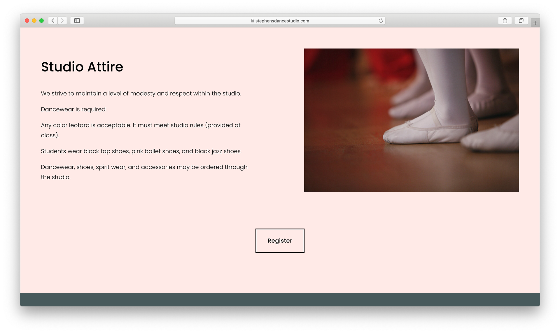Click the 'Any color leotard is acceptable' paragraph
This screenshot has width=560, height=333.
[141, 130]
